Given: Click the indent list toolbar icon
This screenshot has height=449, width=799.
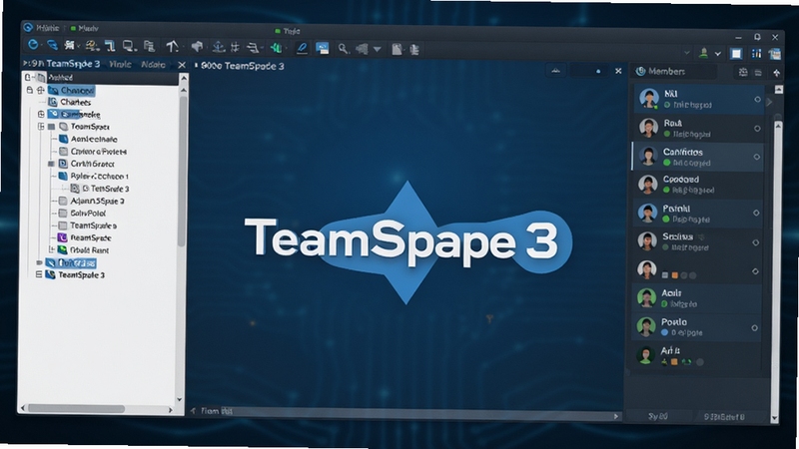Looking at the screenshot, I should (253, 48).
